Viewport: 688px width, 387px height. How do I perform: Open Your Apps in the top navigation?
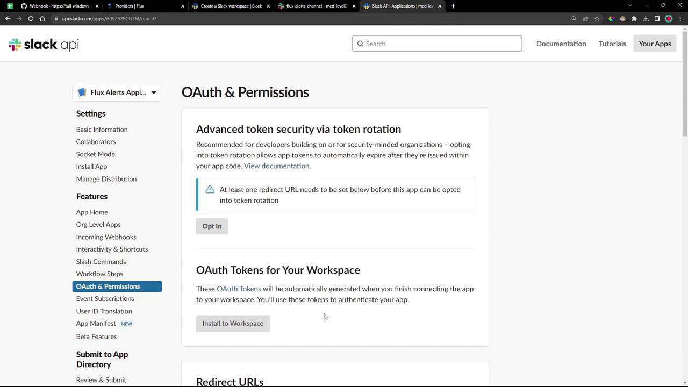coord(655,44)
